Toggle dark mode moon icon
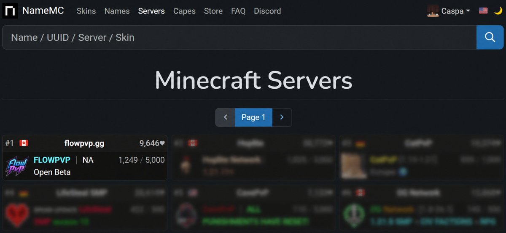Screen dimensions: 506x233 coord(498,11)
